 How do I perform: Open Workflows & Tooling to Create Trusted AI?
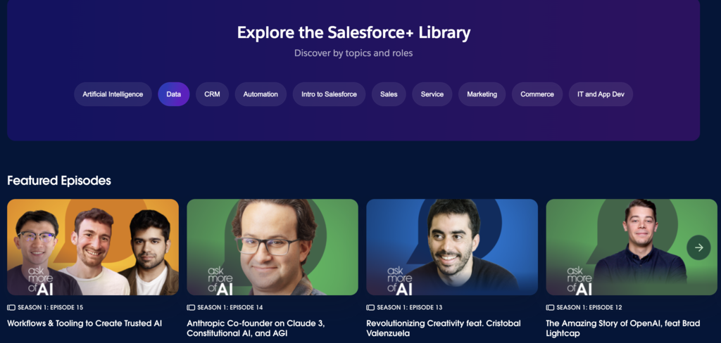pyautogui.click(x=84, y=323)
